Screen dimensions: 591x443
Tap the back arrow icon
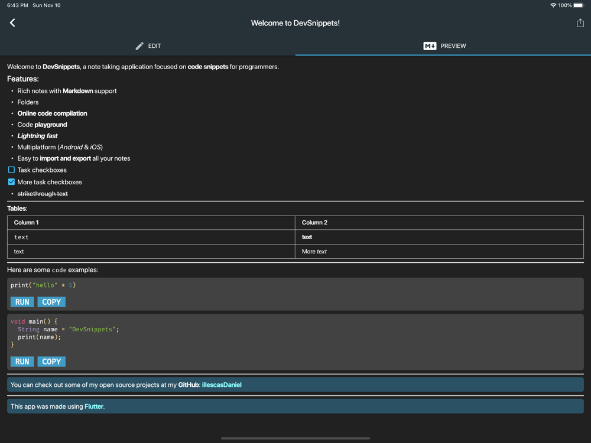pos(12,22)
